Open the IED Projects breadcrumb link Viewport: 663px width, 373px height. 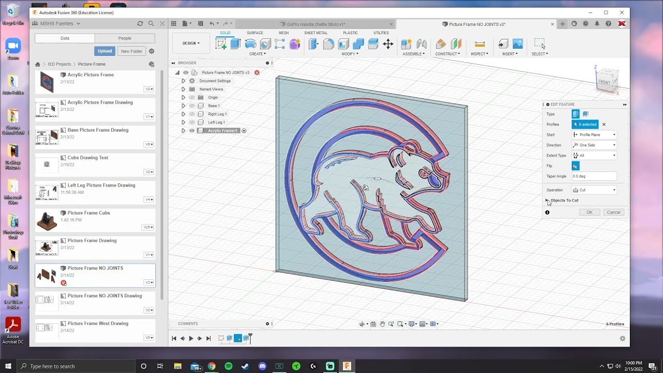60,64
